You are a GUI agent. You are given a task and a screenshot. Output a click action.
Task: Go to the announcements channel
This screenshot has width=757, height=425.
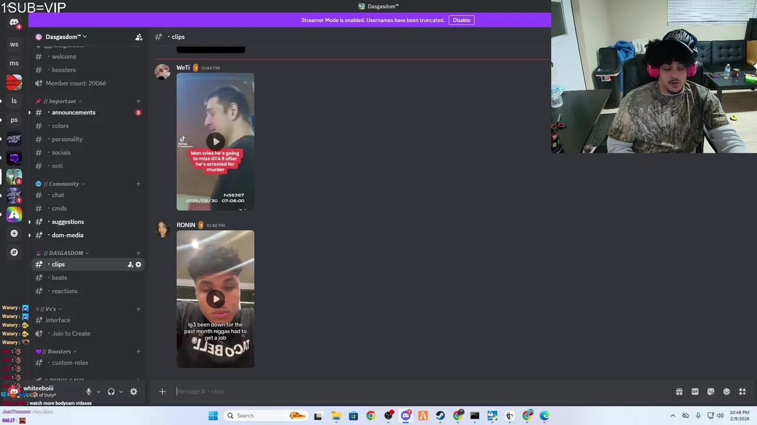coord(88,112)
